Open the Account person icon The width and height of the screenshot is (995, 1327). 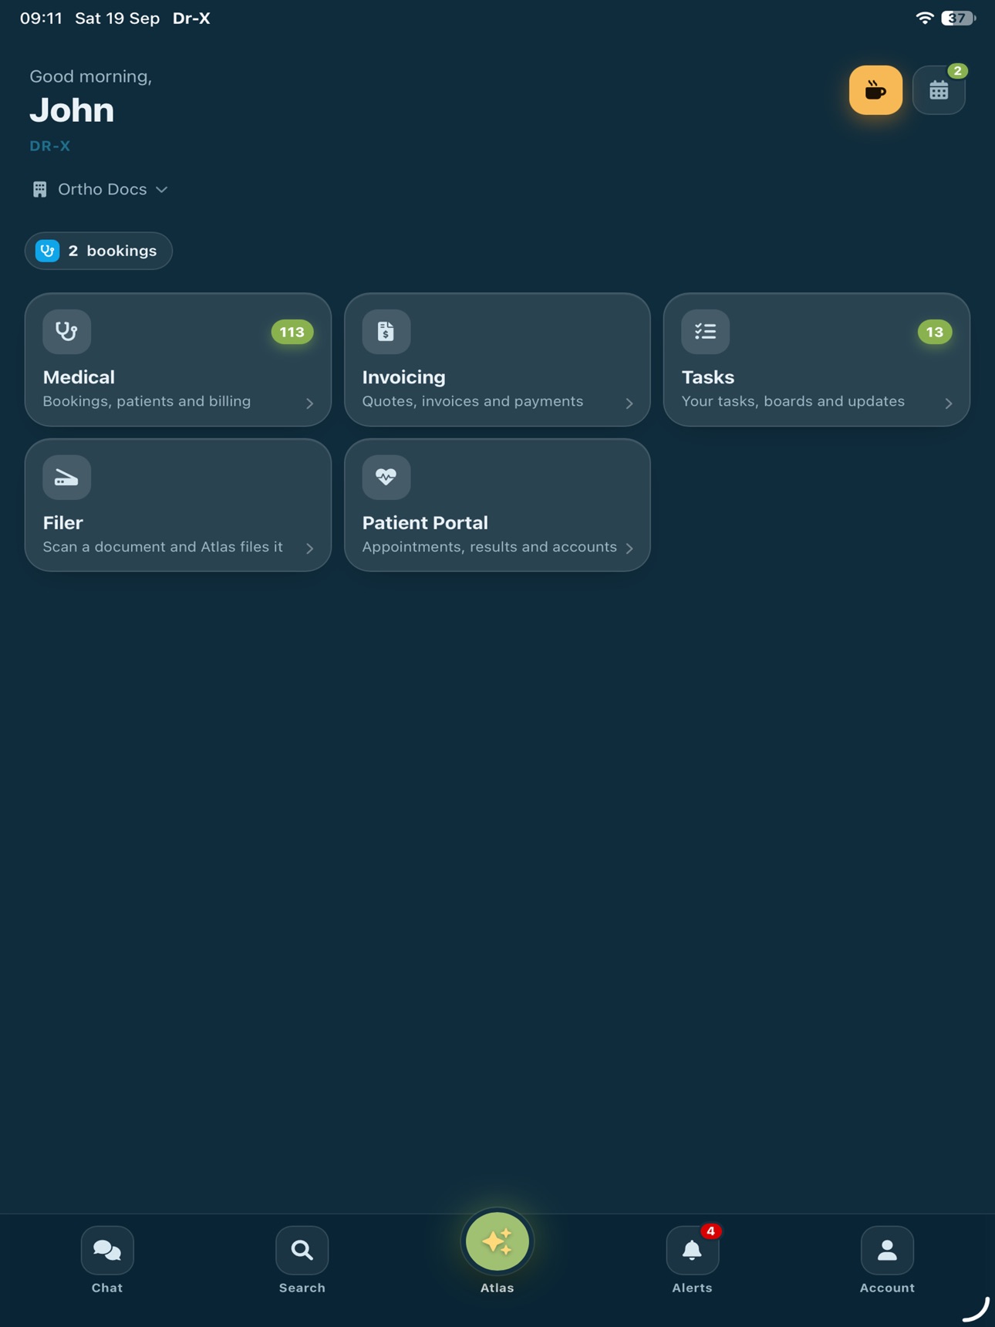pos(887,1250)
